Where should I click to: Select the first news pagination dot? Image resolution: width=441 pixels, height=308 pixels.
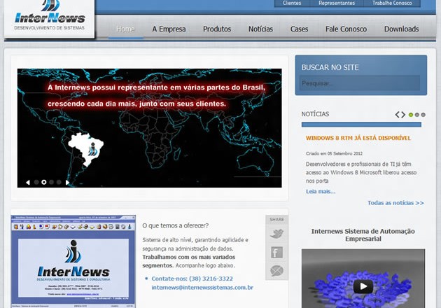pyautogui.click(x=410, y=115)
